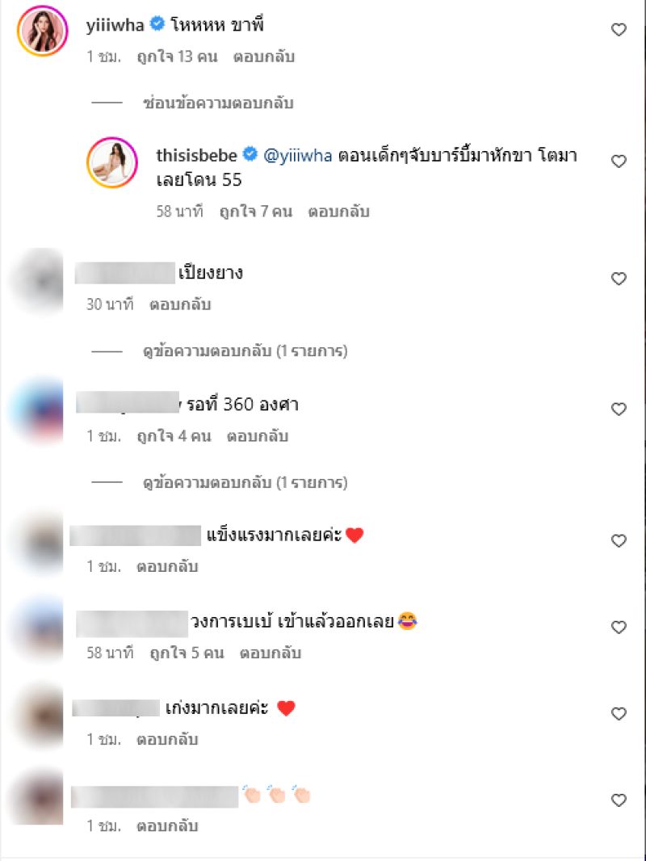View the 13 likes on yiiiwha's comment
Image resolution: width=646 pixels, height=861 pixels.
(x=178, y=57)
